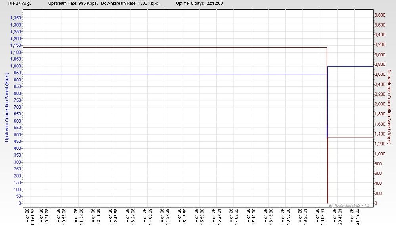Click the 'Mon 26 19:30:01' time label

pos(303,216)
